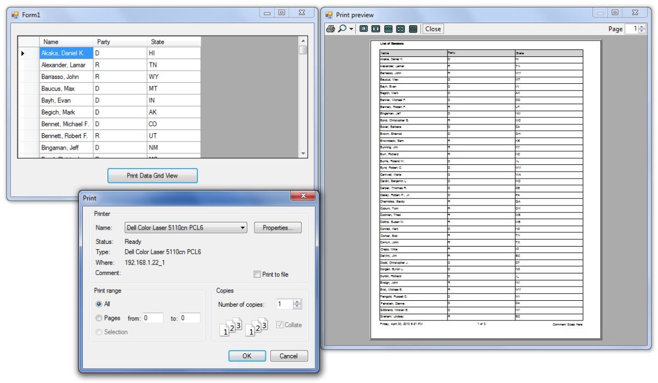Open the zoom dropdown arrow in Print preview
Screen dimensions: 658x383
tap(351, 29)
